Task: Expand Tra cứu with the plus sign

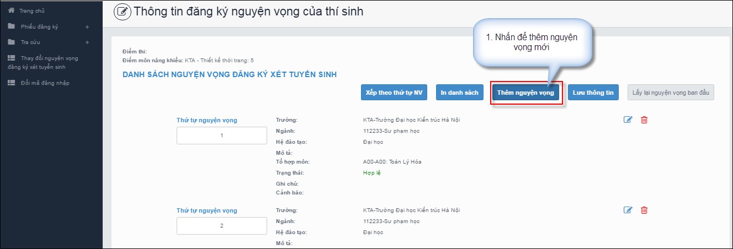Action: pyautogui.click(x=87, y=42)
